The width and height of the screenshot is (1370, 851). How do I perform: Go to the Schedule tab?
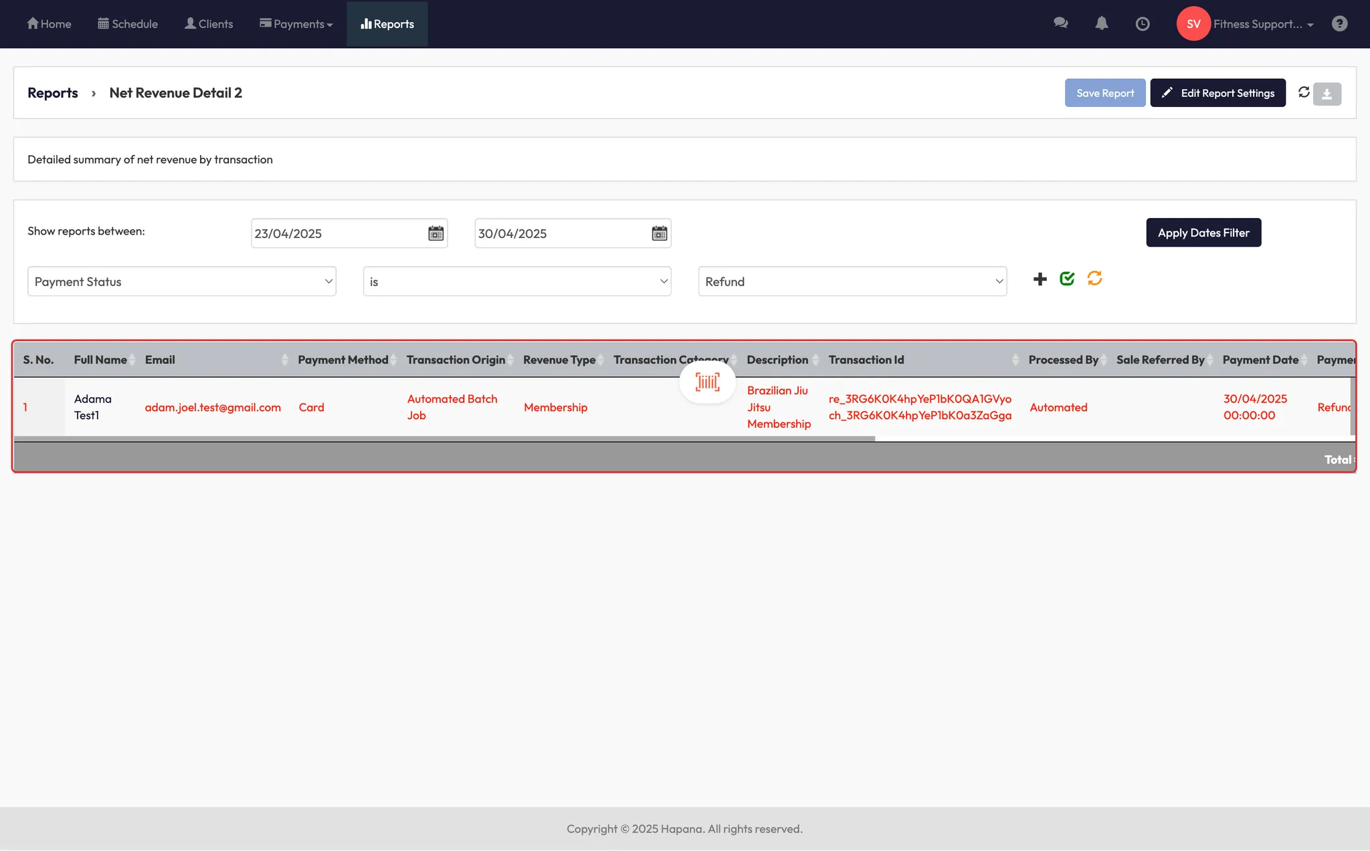(128, 24)
